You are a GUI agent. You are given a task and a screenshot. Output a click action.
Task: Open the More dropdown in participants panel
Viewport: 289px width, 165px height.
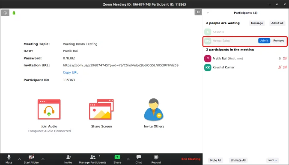pos(273,160)
